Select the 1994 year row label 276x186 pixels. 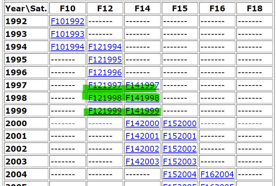tap(26, 46)
